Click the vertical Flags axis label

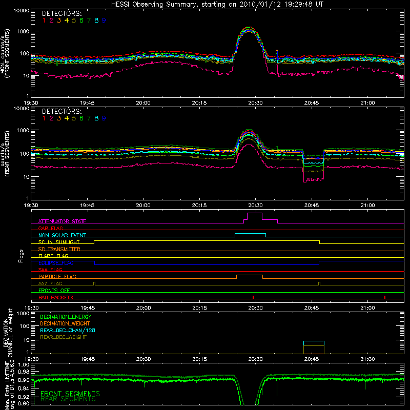coord(21,256)
